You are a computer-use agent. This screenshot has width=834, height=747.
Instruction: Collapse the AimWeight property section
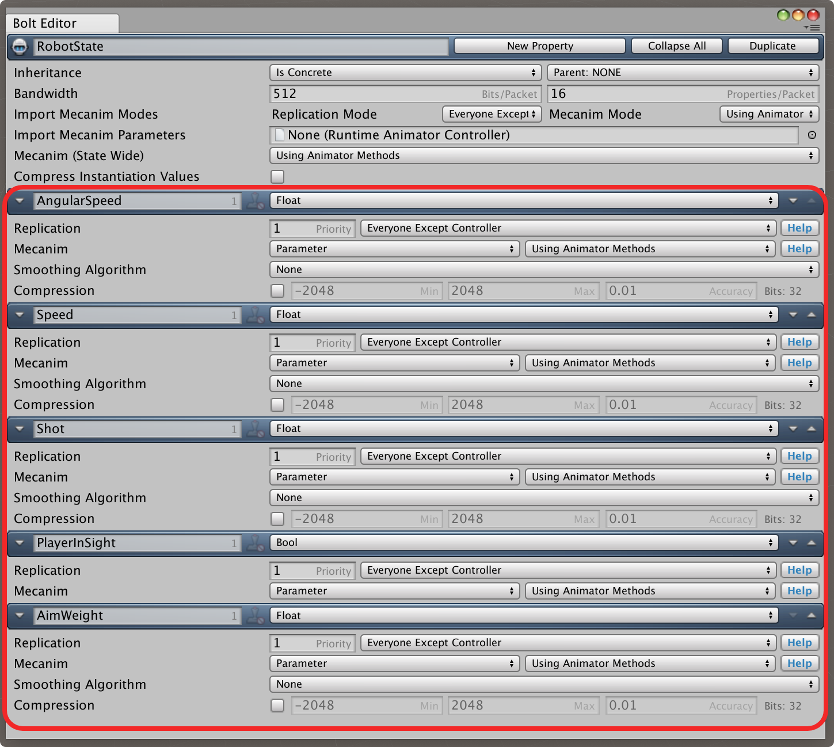pos(20,616)
